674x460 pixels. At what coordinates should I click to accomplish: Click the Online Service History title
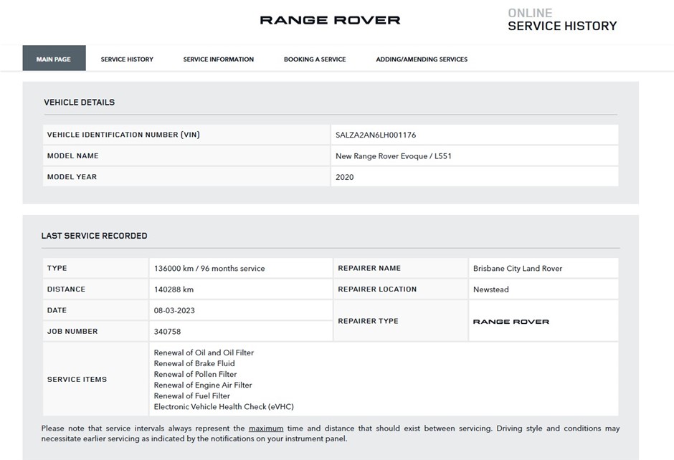(561, 20)
